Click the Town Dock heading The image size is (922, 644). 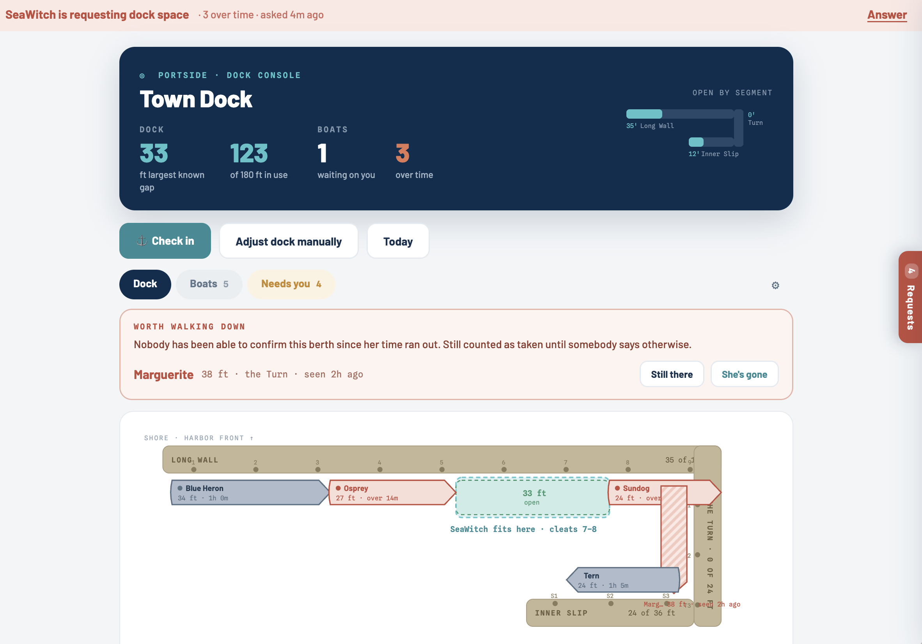coord(195,99)
